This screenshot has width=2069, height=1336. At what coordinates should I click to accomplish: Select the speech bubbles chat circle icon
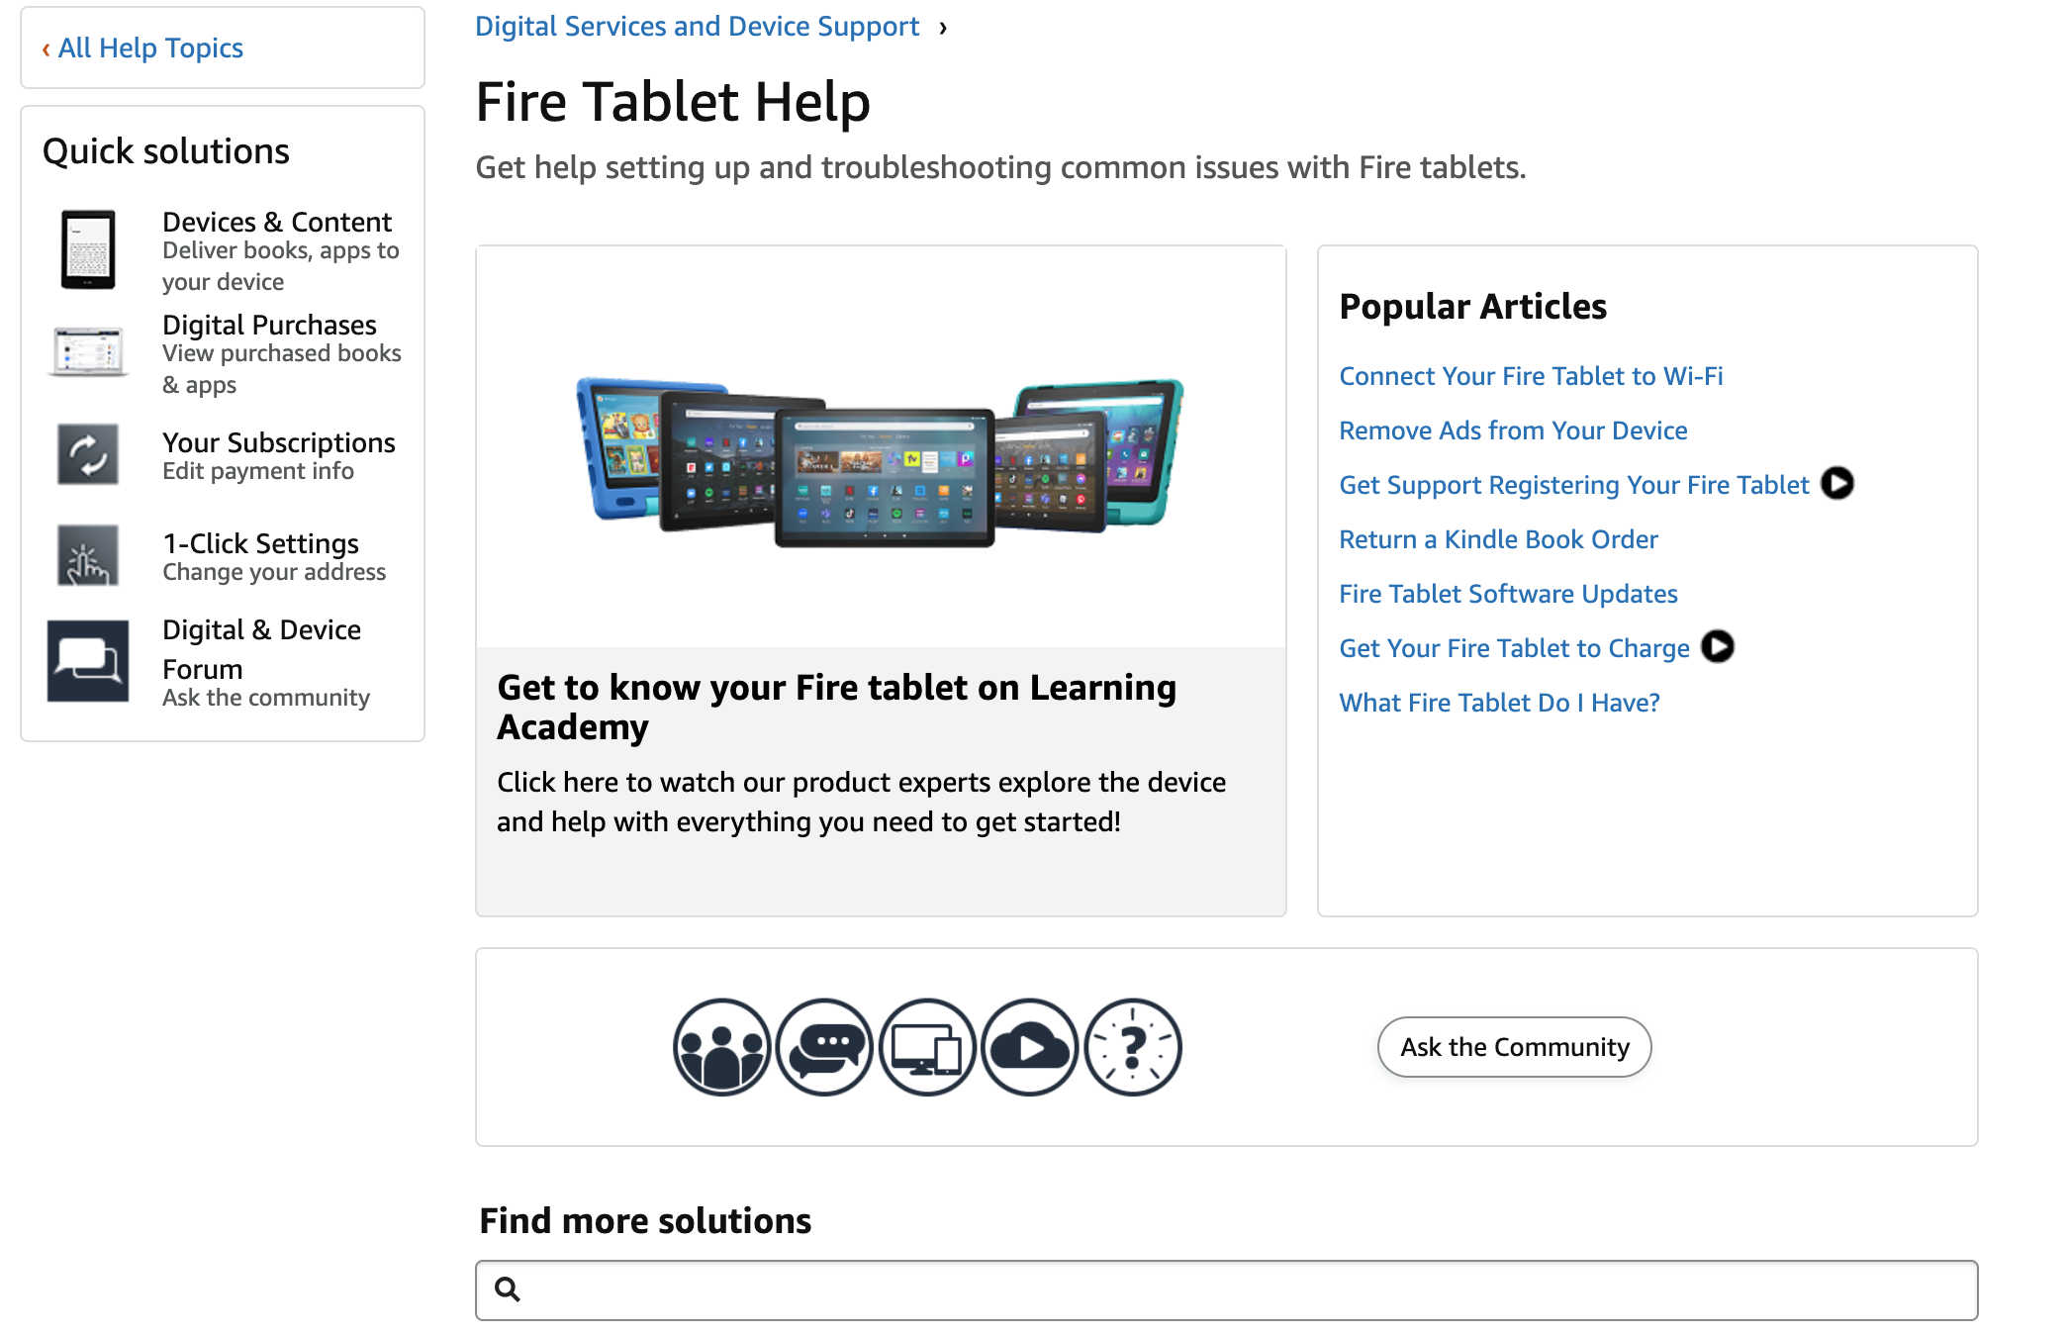click(825, 1047)
